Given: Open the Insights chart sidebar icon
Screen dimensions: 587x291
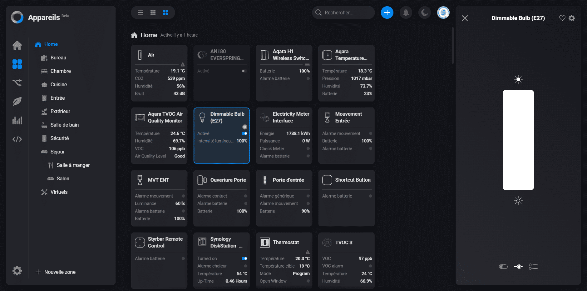Looking at the screenshot, I should [17, 120].
